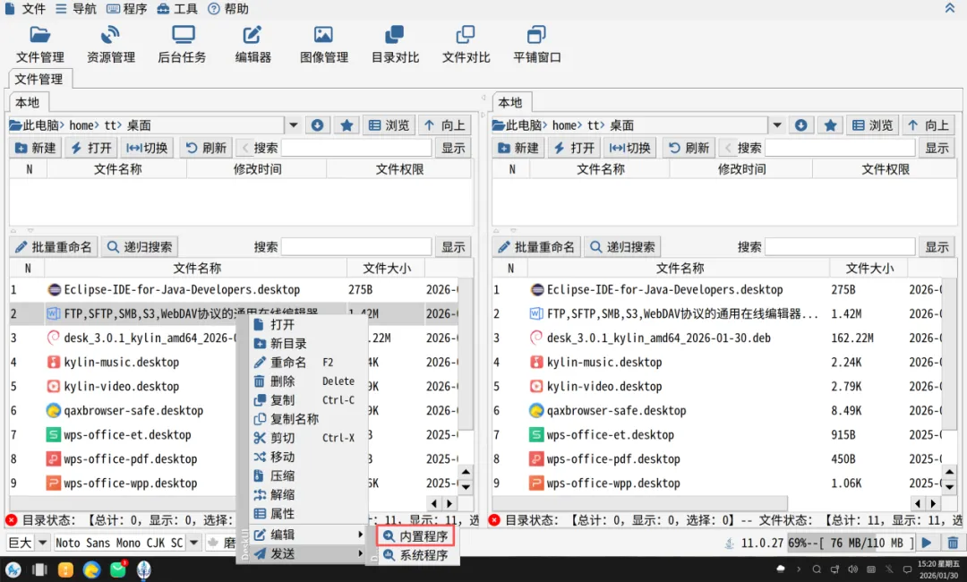Click the star bookmark icon in left pane
967x582 pixels.
click(347, 125)
